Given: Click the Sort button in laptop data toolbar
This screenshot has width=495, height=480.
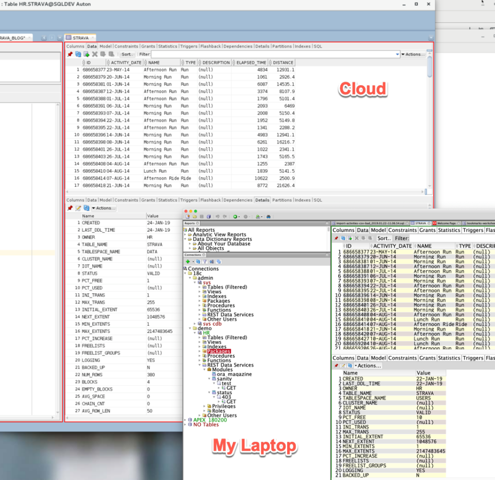Looking at the screenshot, I should 383,238.
